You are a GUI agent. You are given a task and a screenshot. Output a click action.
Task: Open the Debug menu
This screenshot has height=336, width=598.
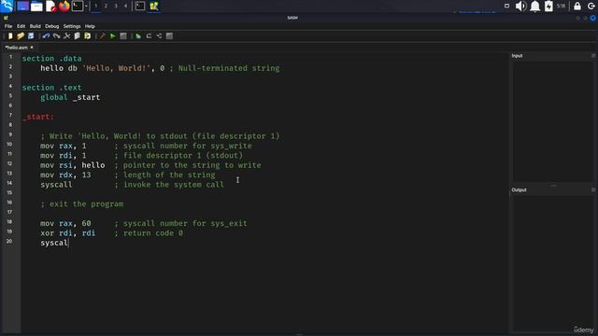[52, 26]
